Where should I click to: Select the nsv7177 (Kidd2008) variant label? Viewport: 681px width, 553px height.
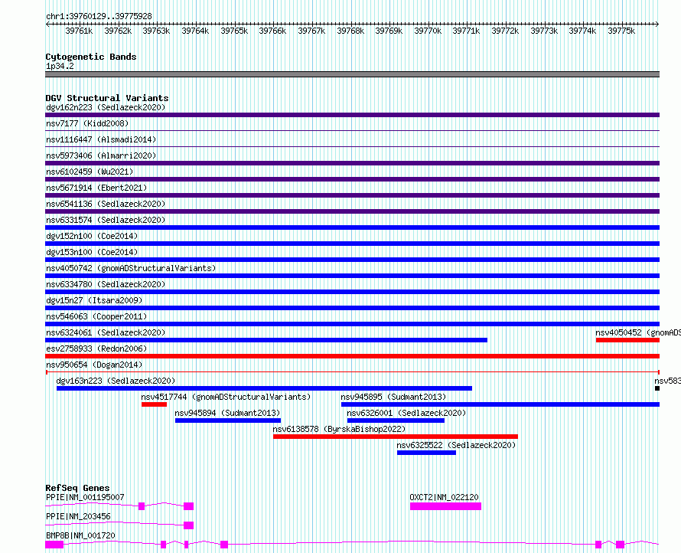pos(87,123)
